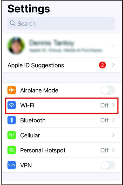Enable the VPN switch

[108, 165]
